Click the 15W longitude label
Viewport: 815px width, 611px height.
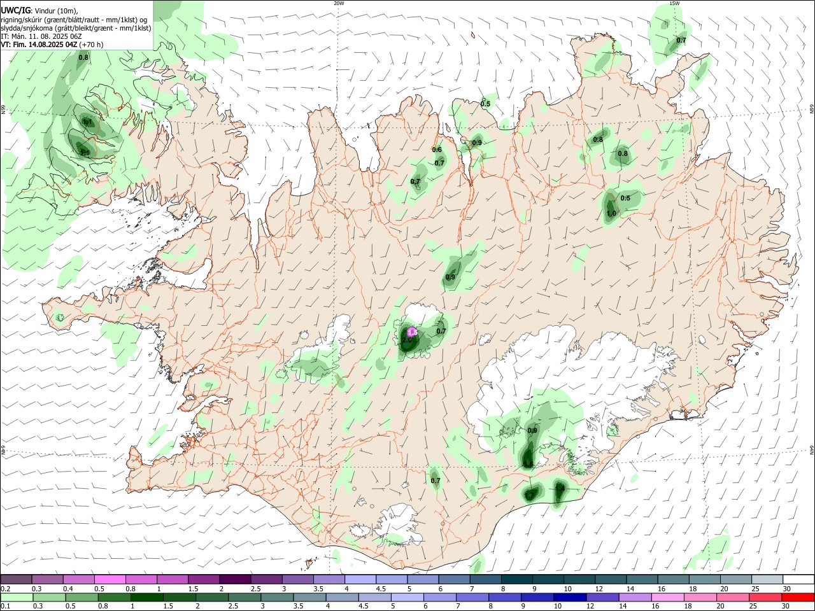[x=674, y=3]
